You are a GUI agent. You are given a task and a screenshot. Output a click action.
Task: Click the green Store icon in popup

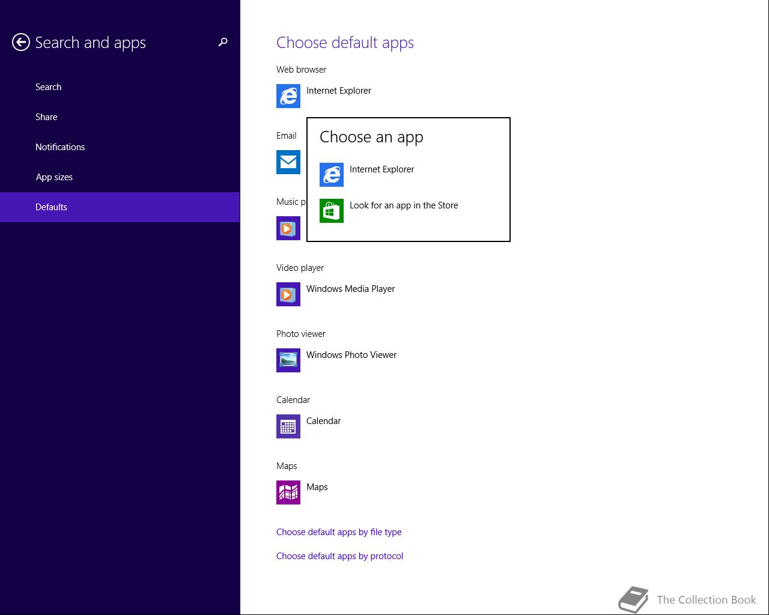pos(332,211)
